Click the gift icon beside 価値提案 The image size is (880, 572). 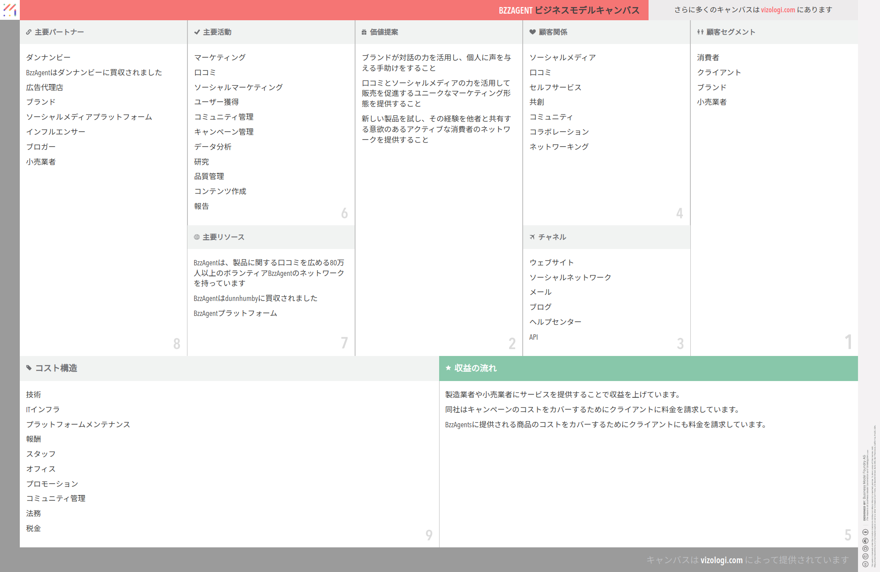click(x=364, y=32)
